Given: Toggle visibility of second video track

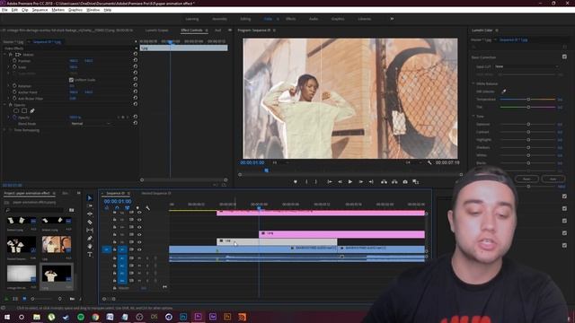Looking at the screenshot, I should click(139, 220).
